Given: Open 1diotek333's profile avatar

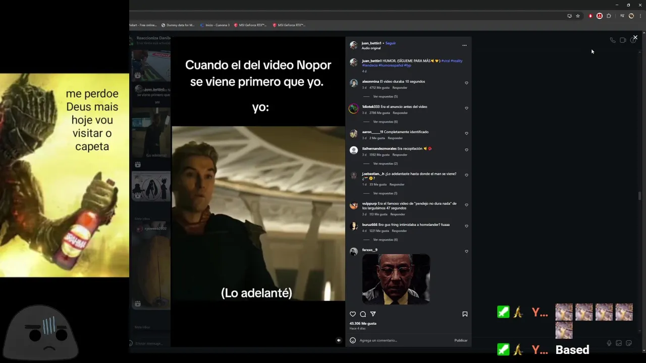Looking at the screenshot, I should pyautogui.click(x=354, y=108).
